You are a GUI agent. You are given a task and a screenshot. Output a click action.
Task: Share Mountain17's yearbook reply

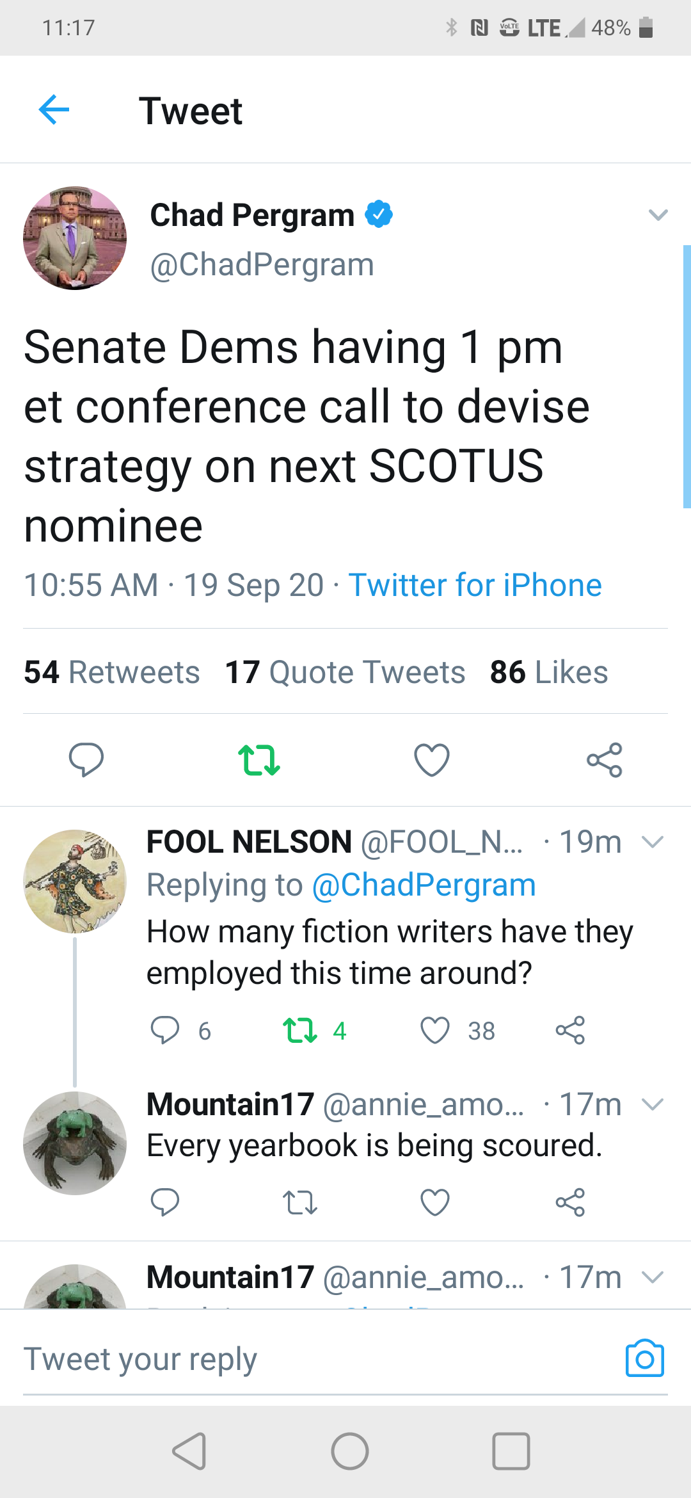[x=570, y=1202]
